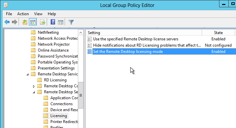Select 'Use the specified Remote Desktop license servers'
236x128 pixels.
(136, 39)
